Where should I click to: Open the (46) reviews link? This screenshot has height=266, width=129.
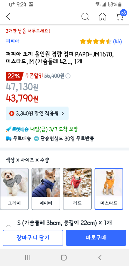(x=117, y=42)
